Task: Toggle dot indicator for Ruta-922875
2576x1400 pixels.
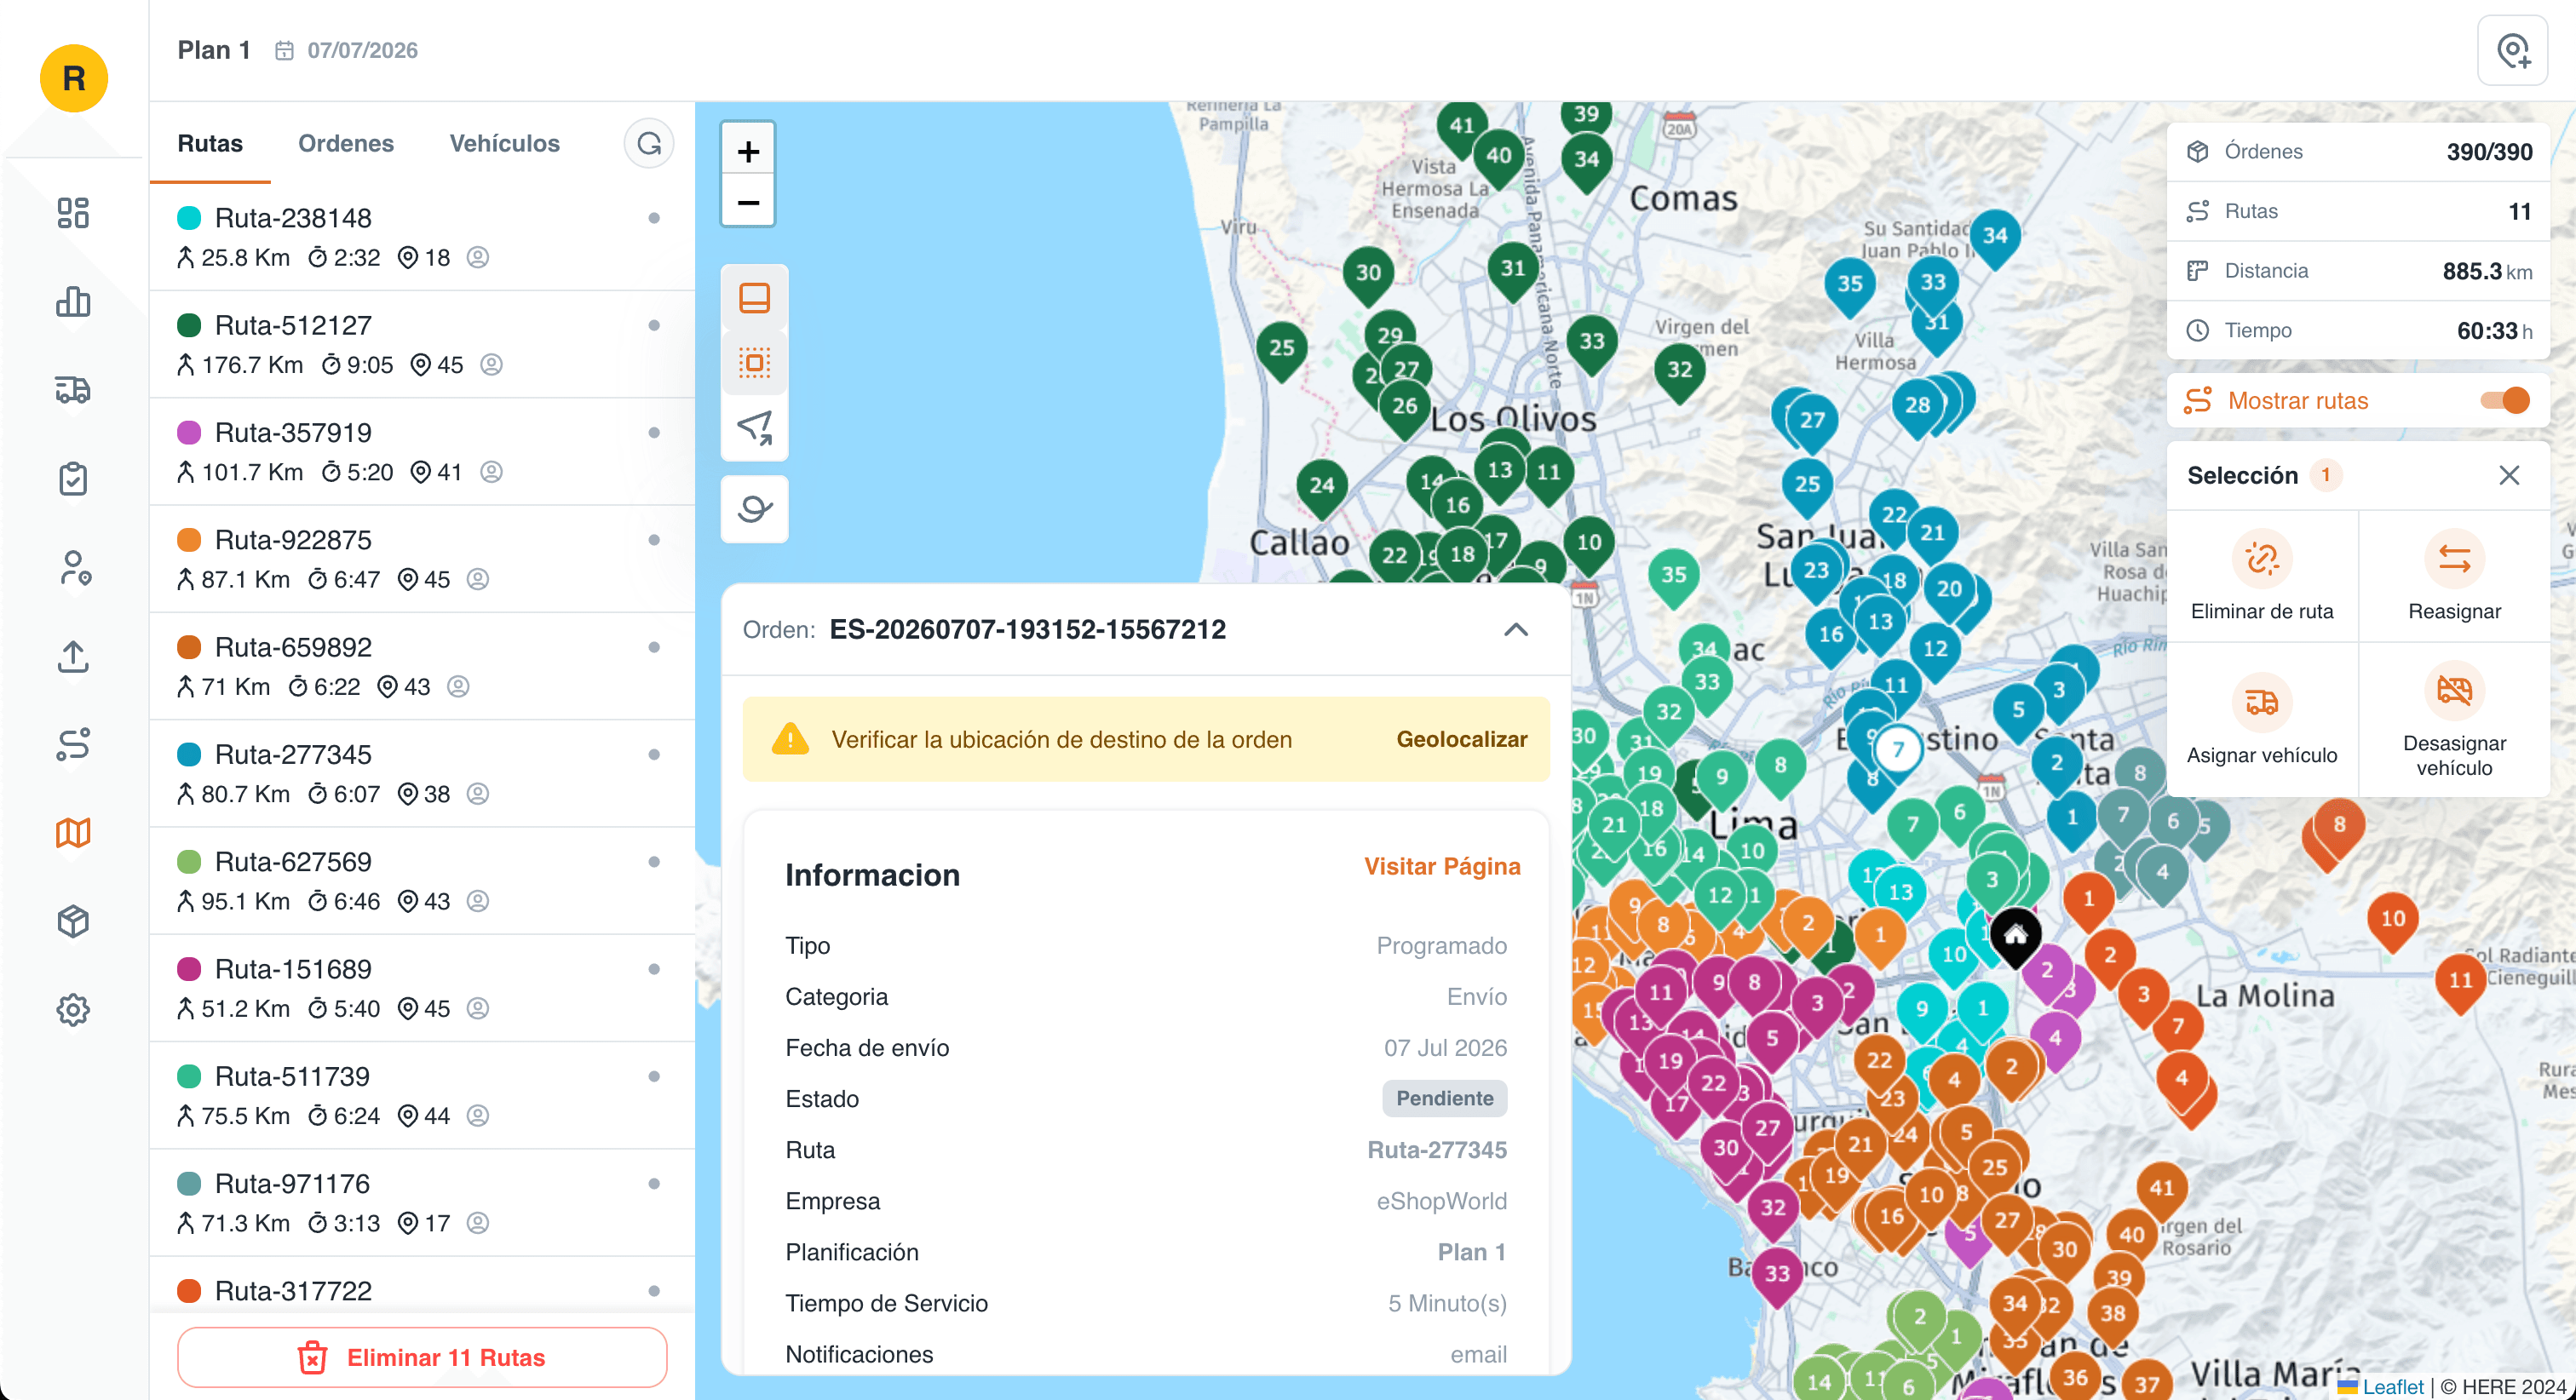Action: [654, 540]
